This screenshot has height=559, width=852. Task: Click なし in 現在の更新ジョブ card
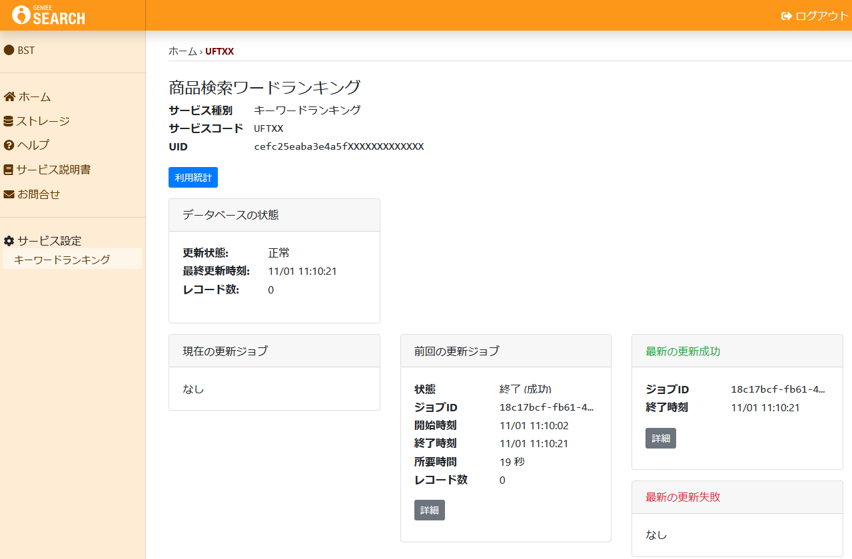tap(193, 389)
